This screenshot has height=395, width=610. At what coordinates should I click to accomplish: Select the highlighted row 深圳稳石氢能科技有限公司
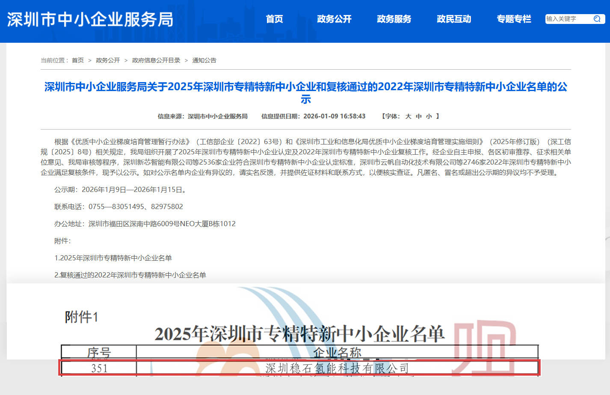[x=299, y=368]
